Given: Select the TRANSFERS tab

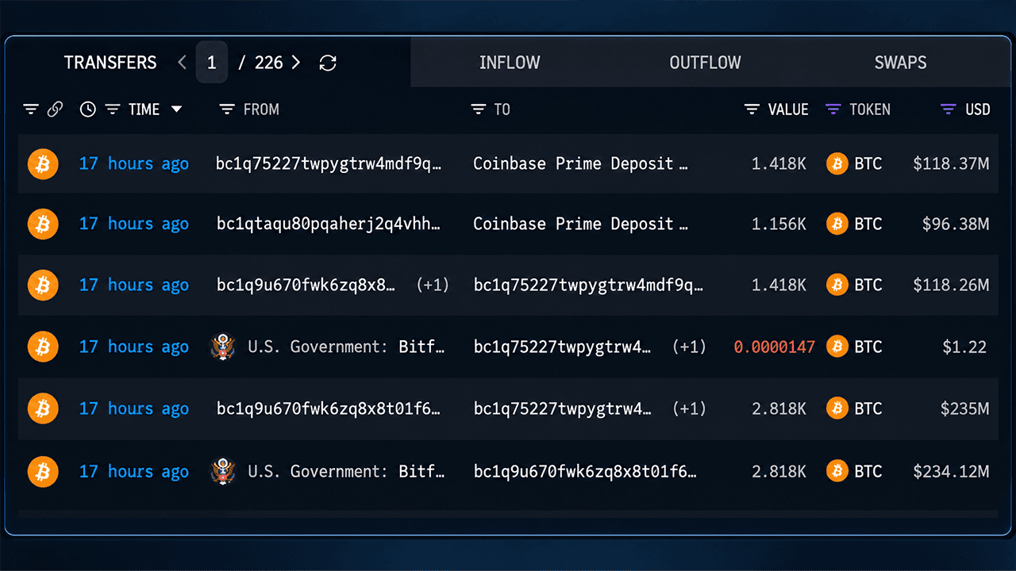Looking at the screenshot, I should point(110,63).
